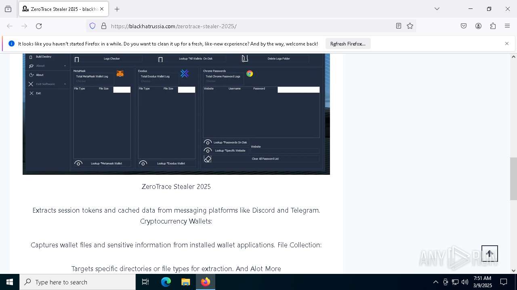
Task: Click the scrollbar down arrow
Action: click(513, 271)
